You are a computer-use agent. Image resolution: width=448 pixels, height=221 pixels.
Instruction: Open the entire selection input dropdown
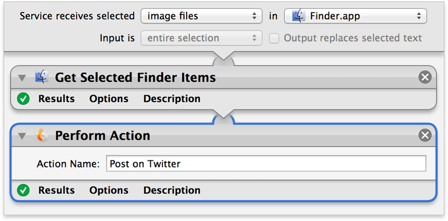(201, 38)
